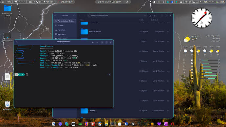226x127 pixels.
Task: Click the '62 Objekte' size cell
Action: 144,51
